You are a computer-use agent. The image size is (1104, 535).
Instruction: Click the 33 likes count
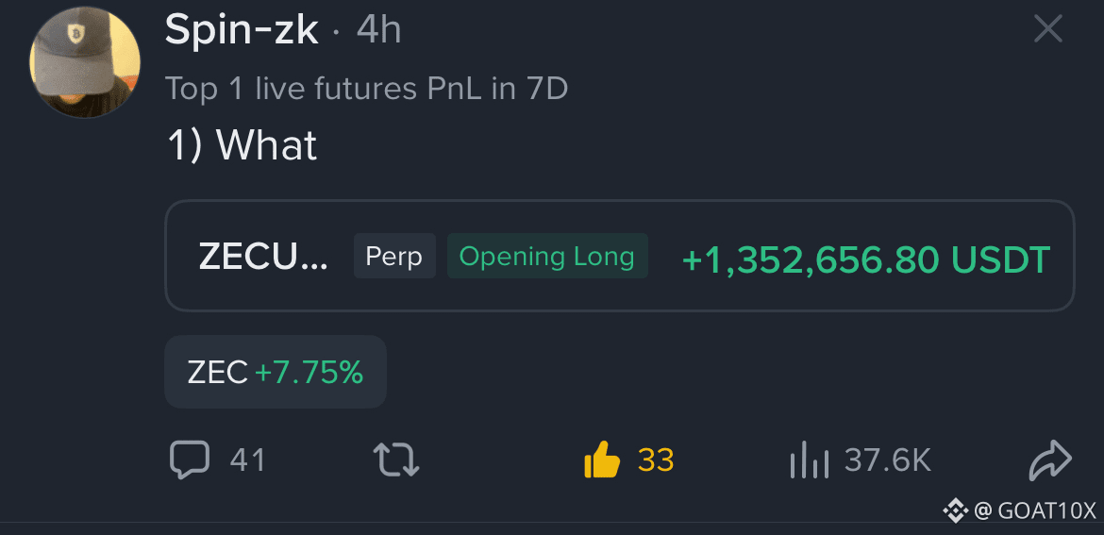click(656, 460)
